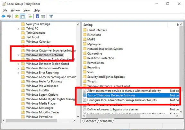The height and width of the screenshot is (130, 185).
Task: Click the tree pane scroll down arrow
Action: (x=78, y=117)
